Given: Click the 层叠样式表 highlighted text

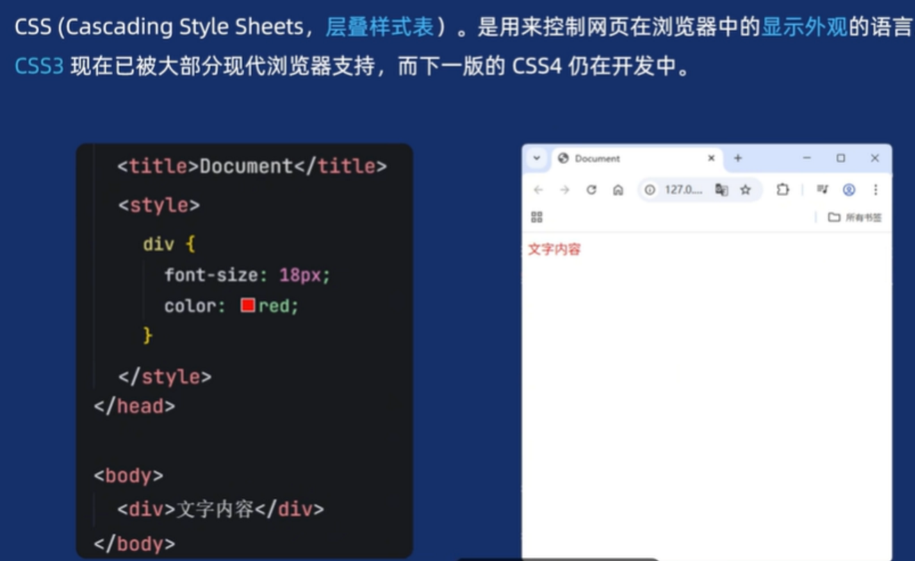Looking at the screenshot, I should point(380,28).
